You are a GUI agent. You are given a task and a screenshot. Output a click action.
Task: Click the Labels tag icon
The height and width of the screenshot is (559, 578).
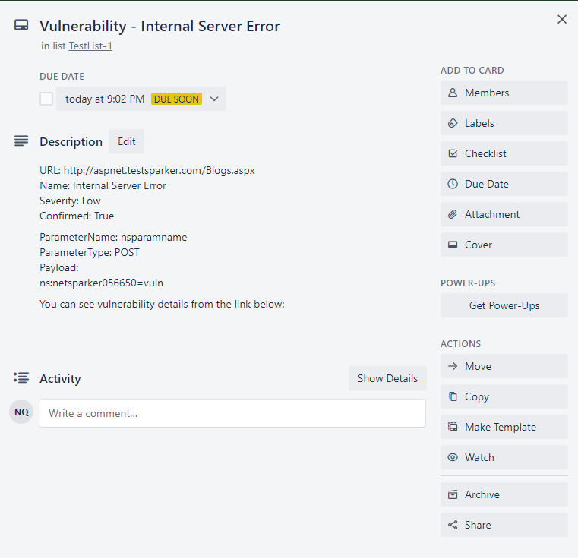pos(453,123)
